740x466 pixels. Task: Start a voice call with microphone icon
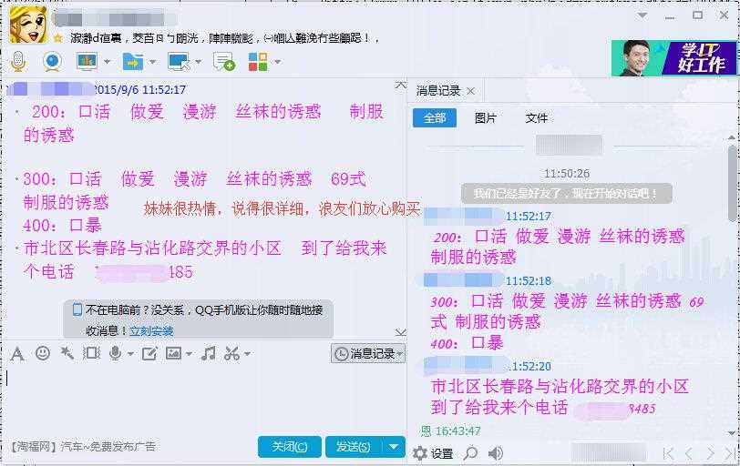(18, 61)
